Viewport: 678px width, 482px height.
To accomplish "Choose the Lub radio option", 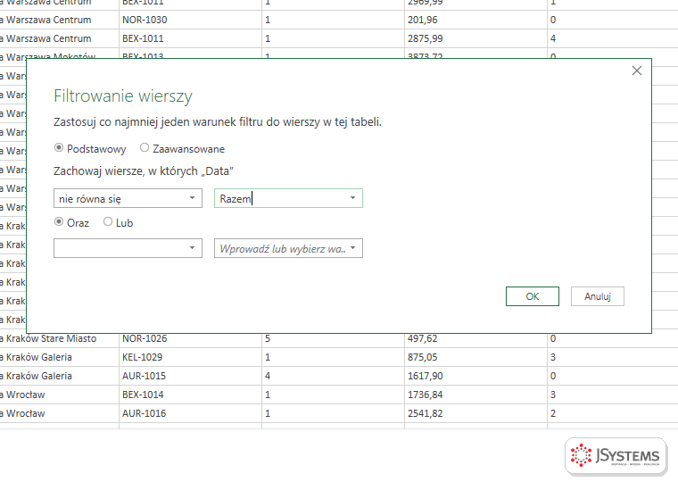I will coord(108,222).
